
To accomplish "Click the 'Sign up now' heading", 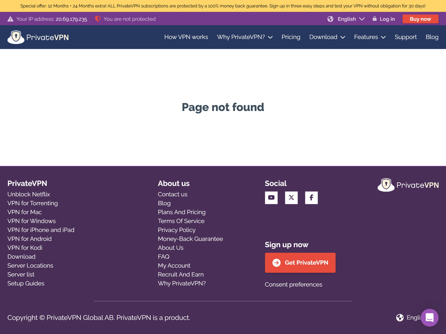I will click(287, 245).
